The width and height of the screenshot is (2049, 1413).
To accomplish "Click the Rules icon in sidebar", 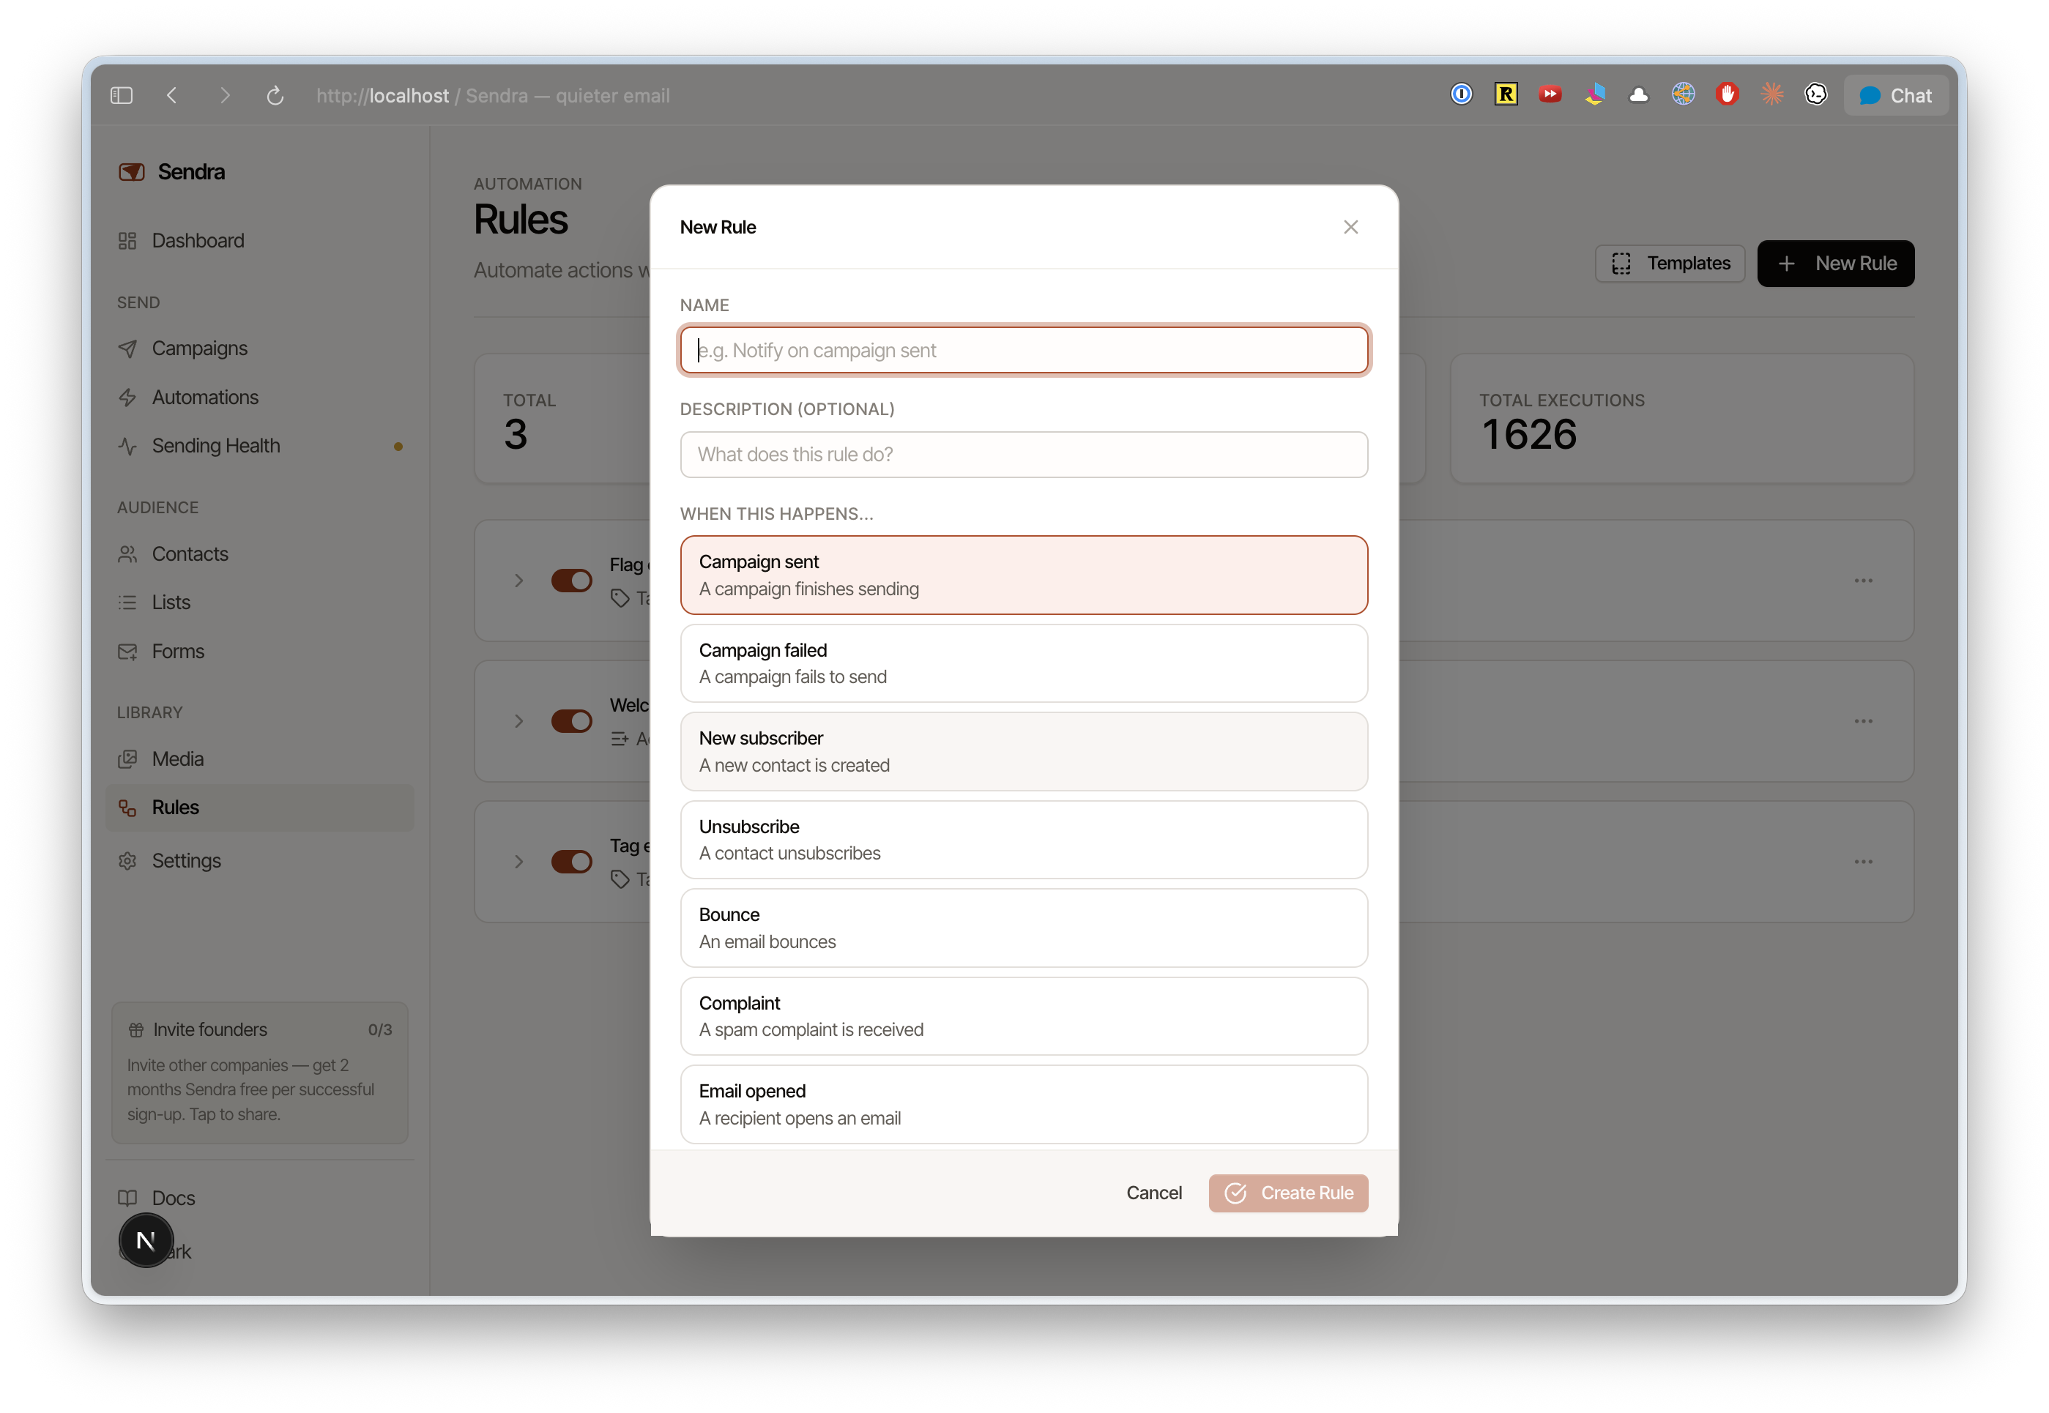I will (127, 808).
